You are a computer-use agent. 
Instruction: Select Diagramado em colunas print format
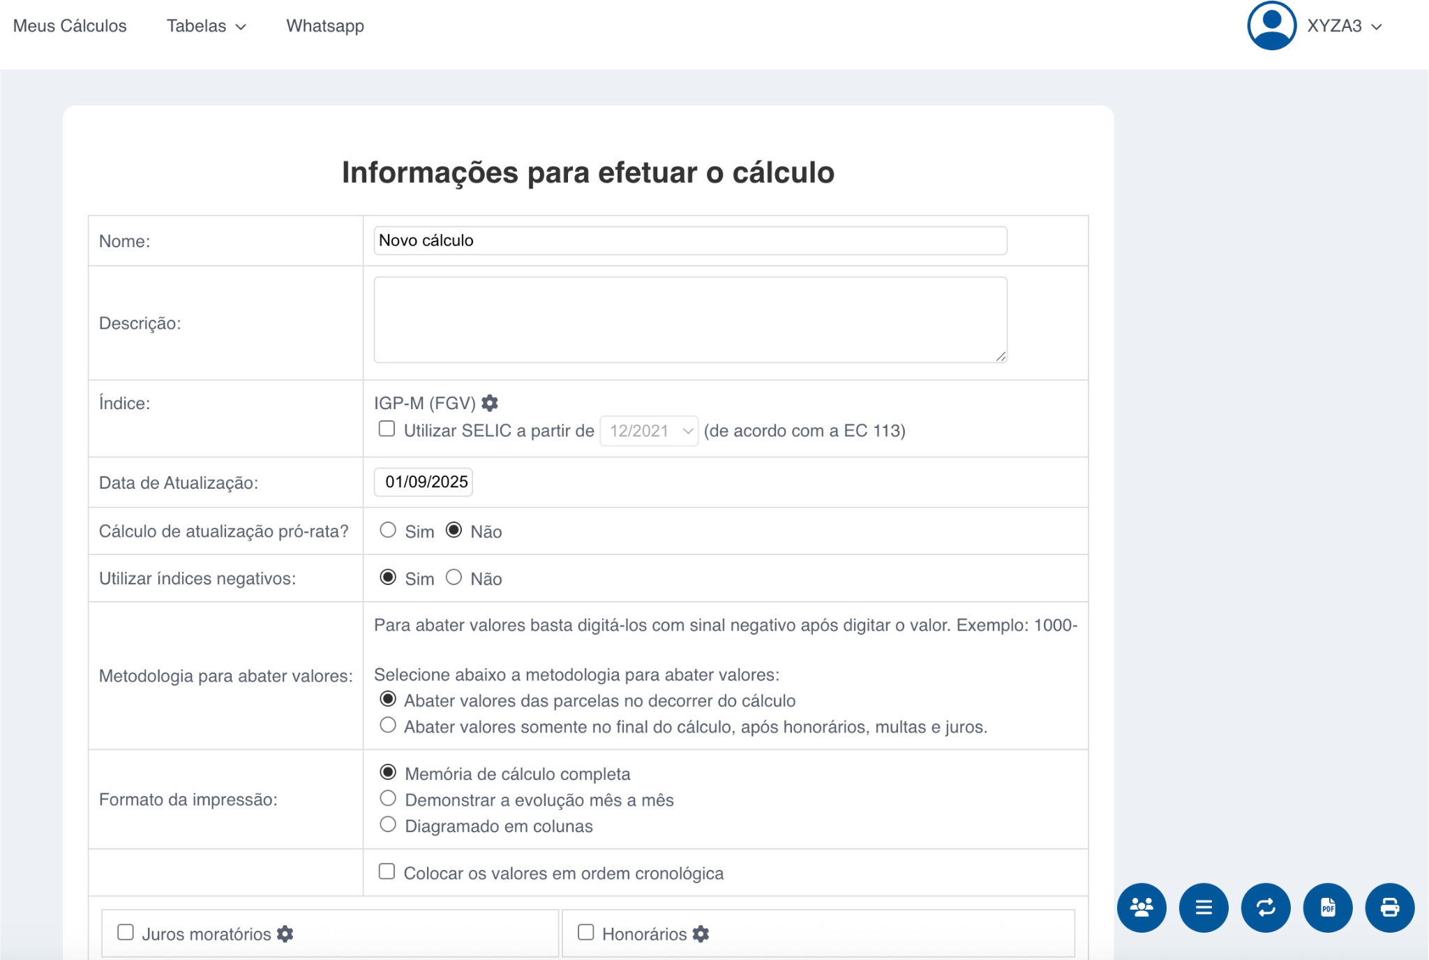388,825
